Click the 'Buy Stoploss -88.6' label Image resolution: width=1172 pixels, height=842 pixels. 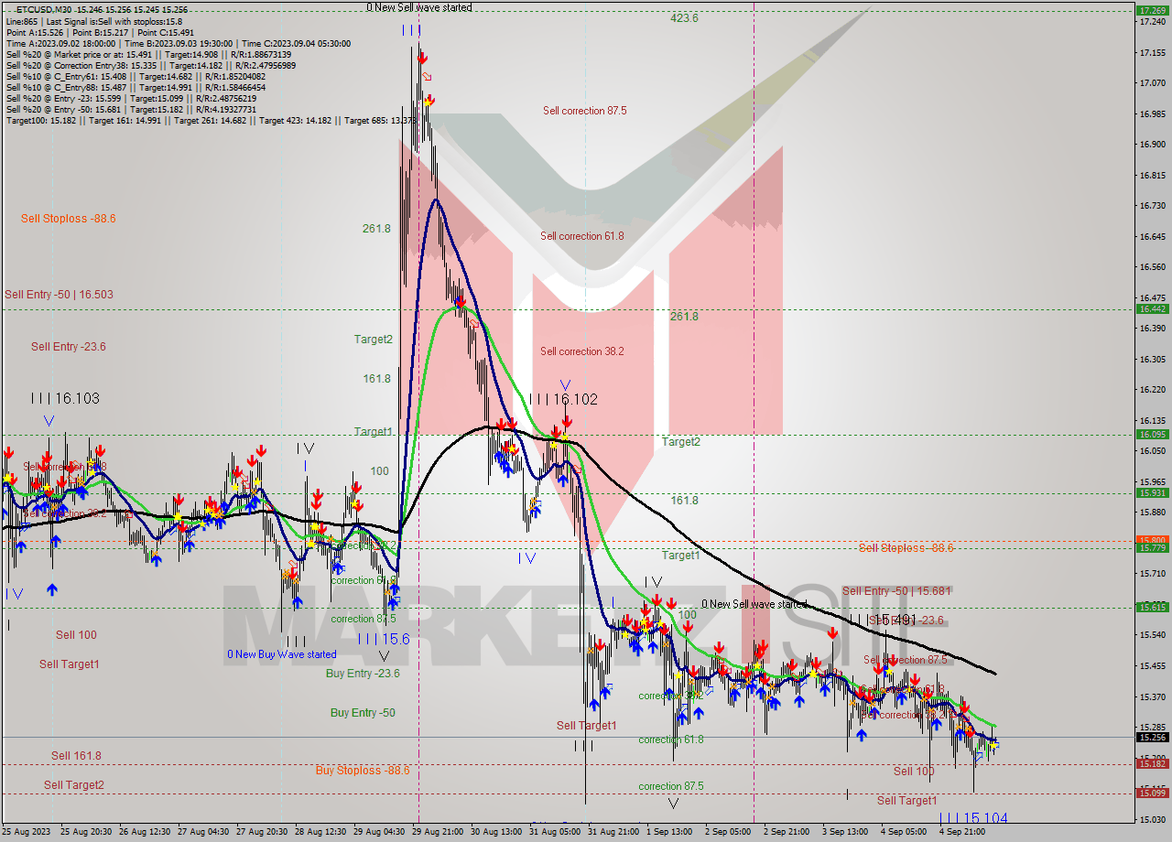pos(363,770)
